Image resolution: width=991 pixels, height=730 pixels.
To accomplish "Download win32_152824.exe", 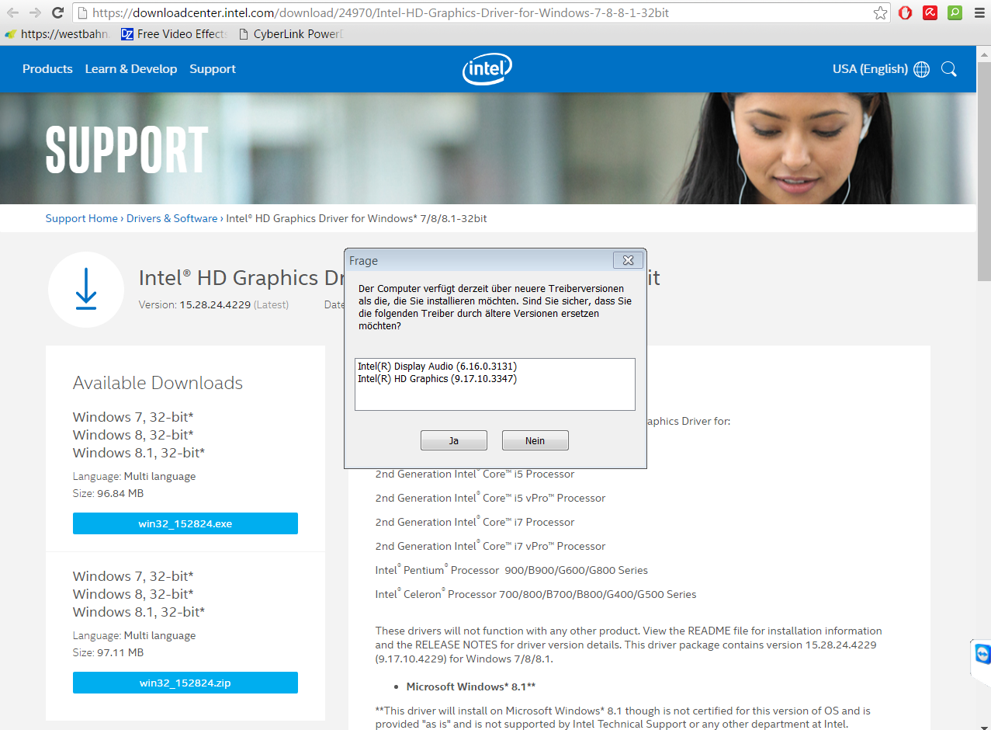I will pyautogui.click(x=185, y=523).
